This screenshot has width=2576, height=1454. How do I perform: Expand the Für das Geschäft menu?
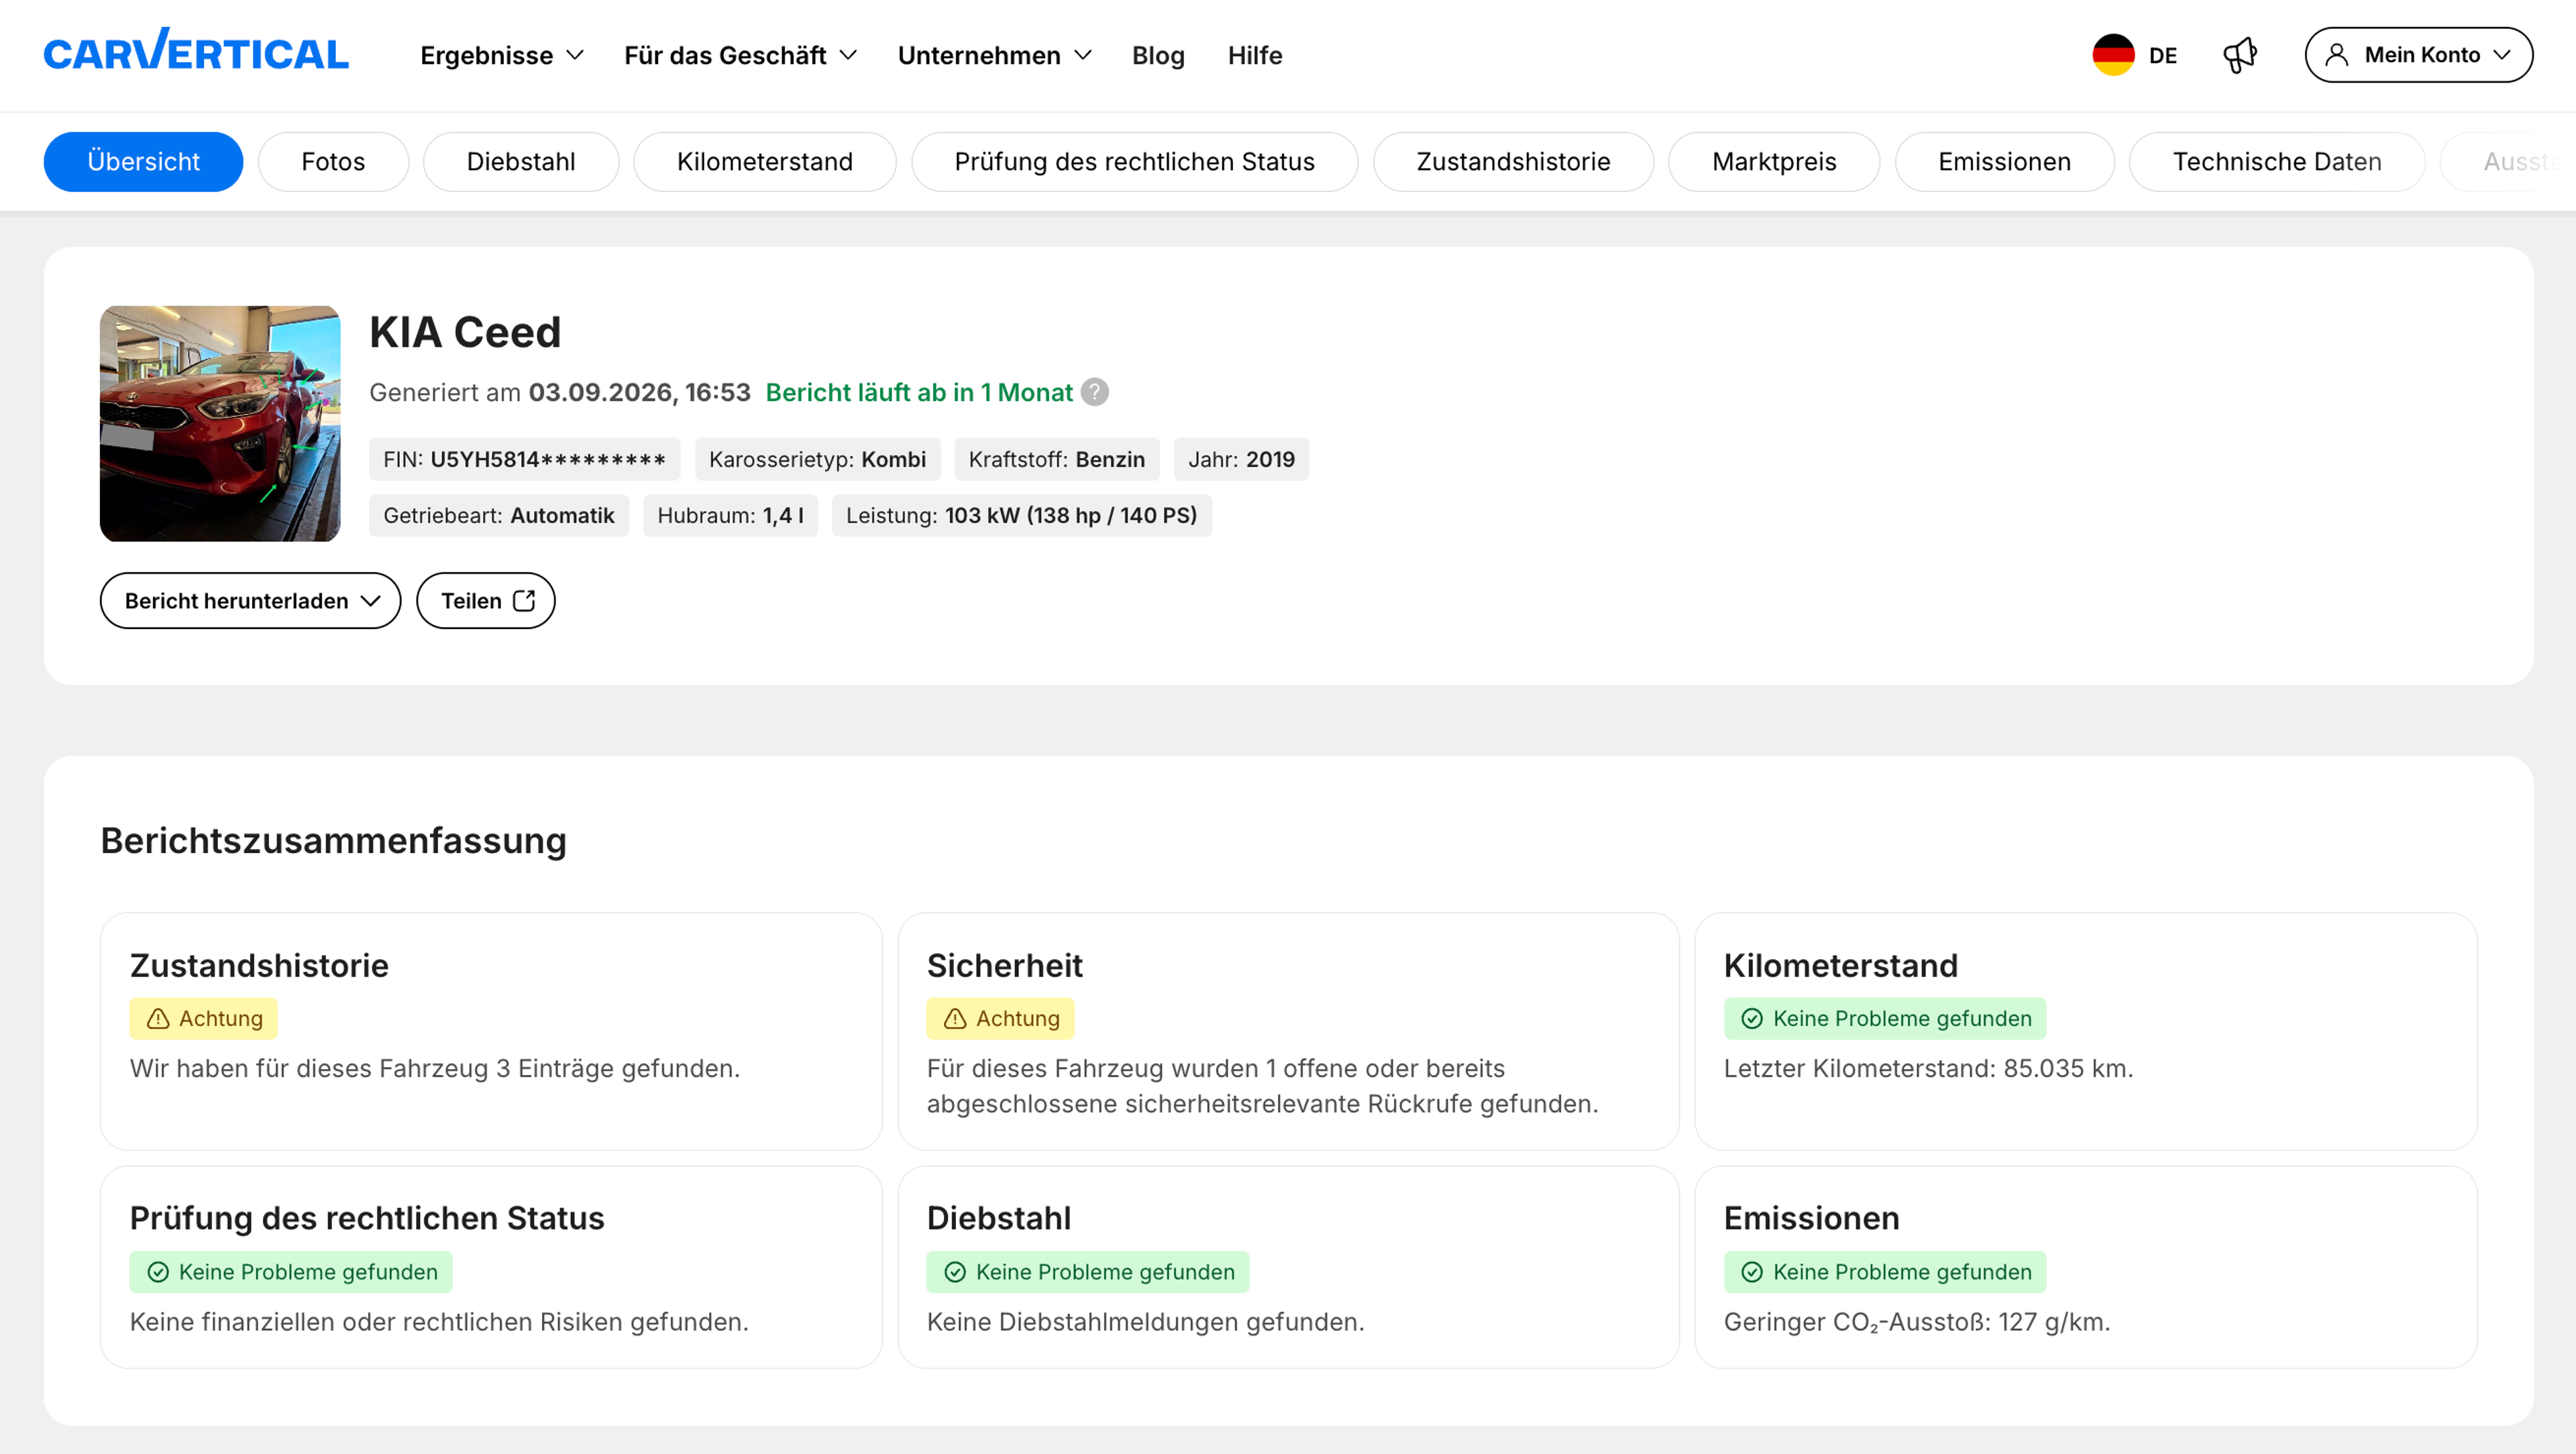741,55
